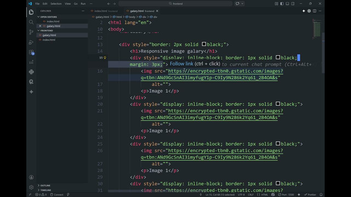Click the CRLF end-of-line indicator

click(x=251, y=195)
